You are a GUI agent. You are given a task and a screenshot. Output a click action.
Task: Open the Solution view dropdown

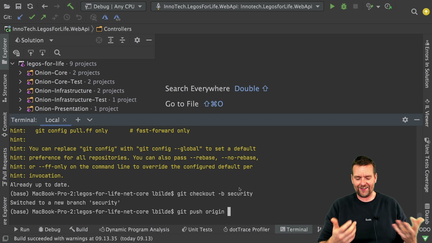coord(34,40)
